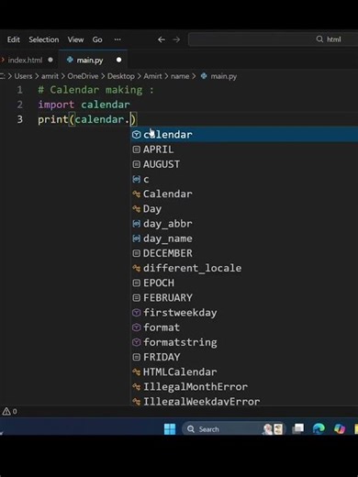Choose the day_abbr suggestion
Screen dimensions: 358x477
[x=244, y=224]
